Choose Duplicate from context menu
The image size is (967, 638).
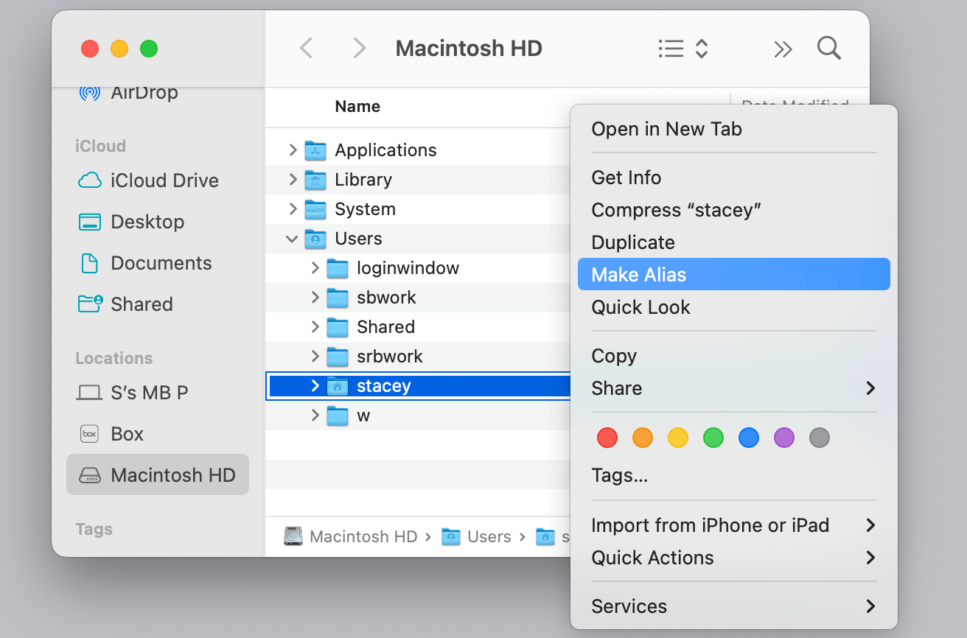point(734,242)
